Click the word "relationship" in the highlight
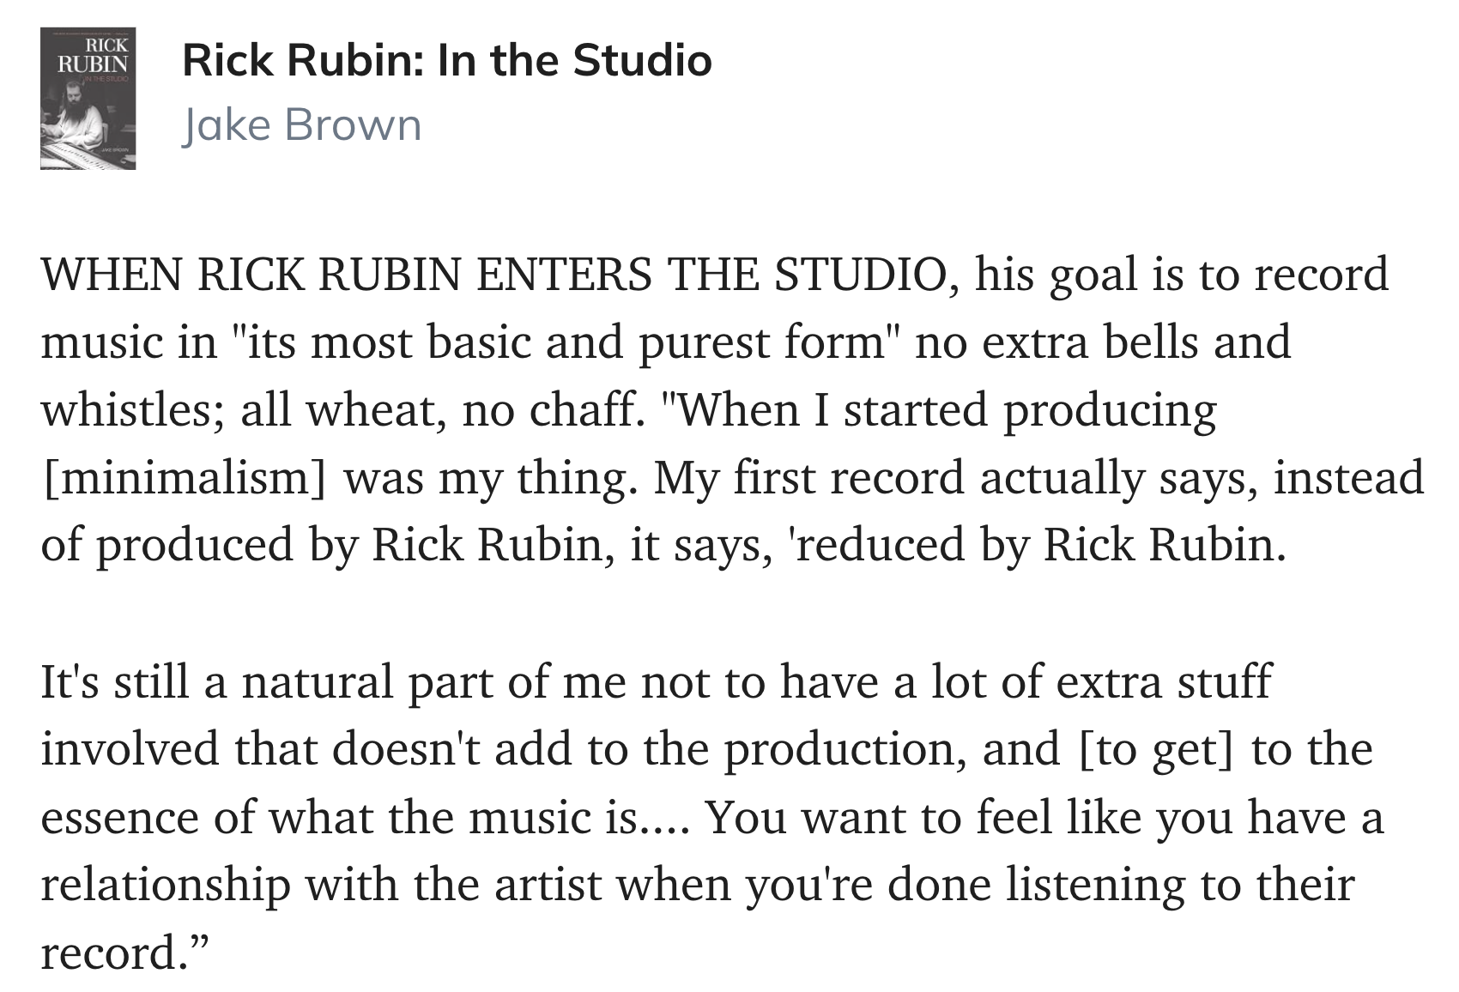1459x992 pixels. point(166,885)
